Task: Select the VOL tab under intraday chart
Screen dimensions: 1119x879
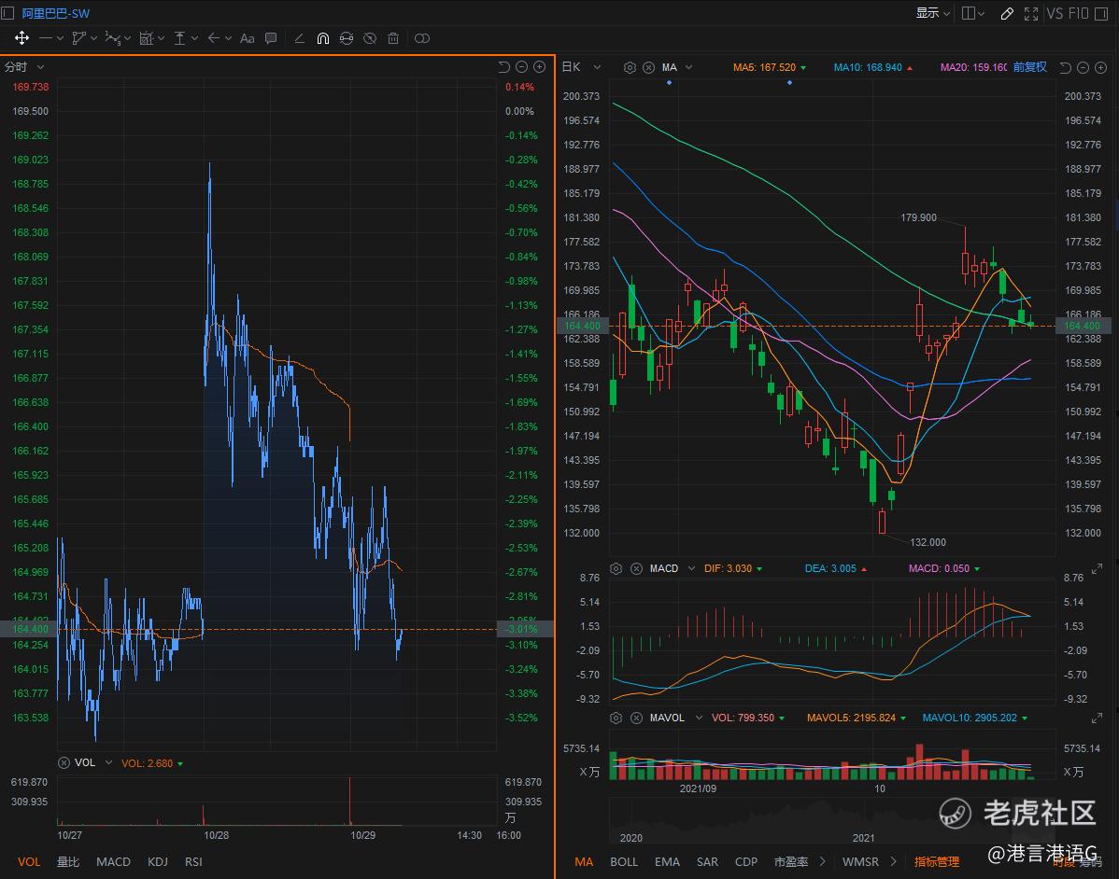Action: (29, 862)
